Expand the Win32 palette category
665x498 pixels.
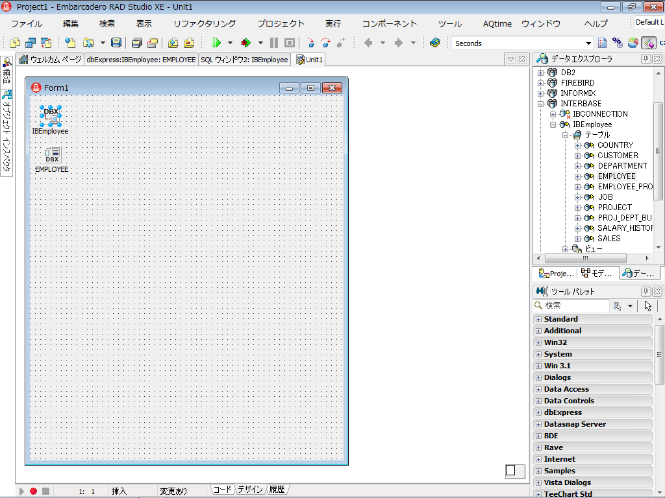[538, 342]
